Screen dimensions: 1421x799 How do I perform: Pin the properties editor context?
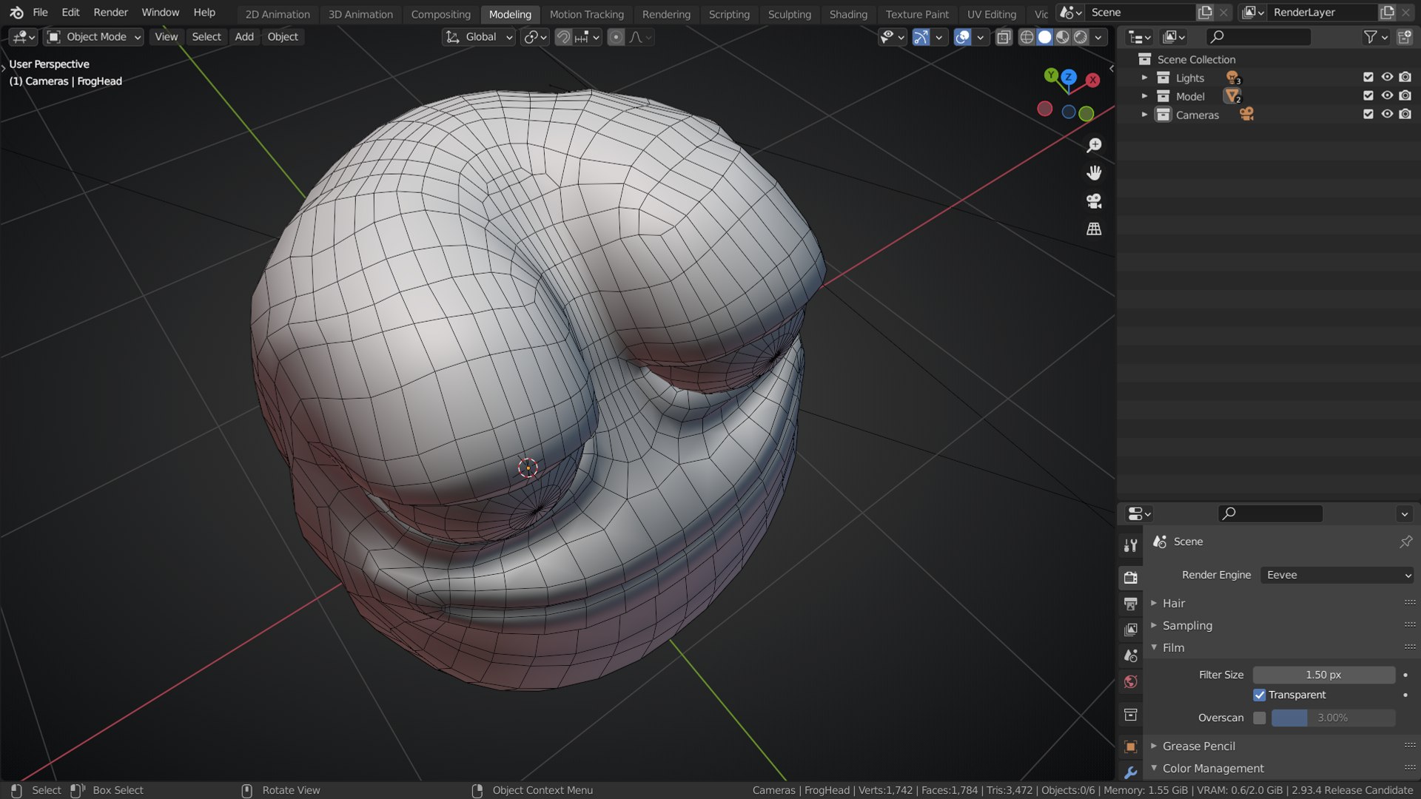click(1405, 542)
